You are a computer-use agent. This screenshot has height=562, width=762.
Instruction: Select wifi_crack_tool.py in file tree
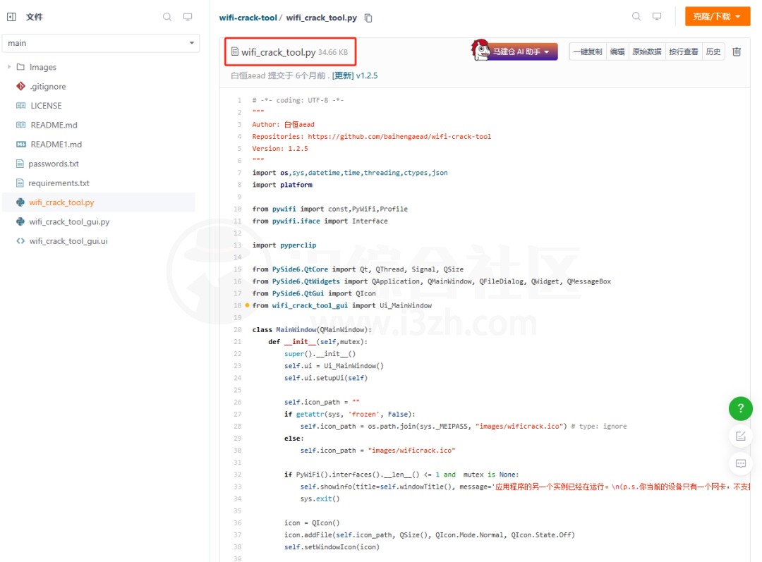click(61, 202)
